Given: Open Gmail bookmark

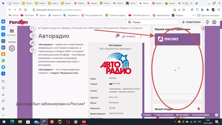Looking at the screenshot, I should (14, 15).
